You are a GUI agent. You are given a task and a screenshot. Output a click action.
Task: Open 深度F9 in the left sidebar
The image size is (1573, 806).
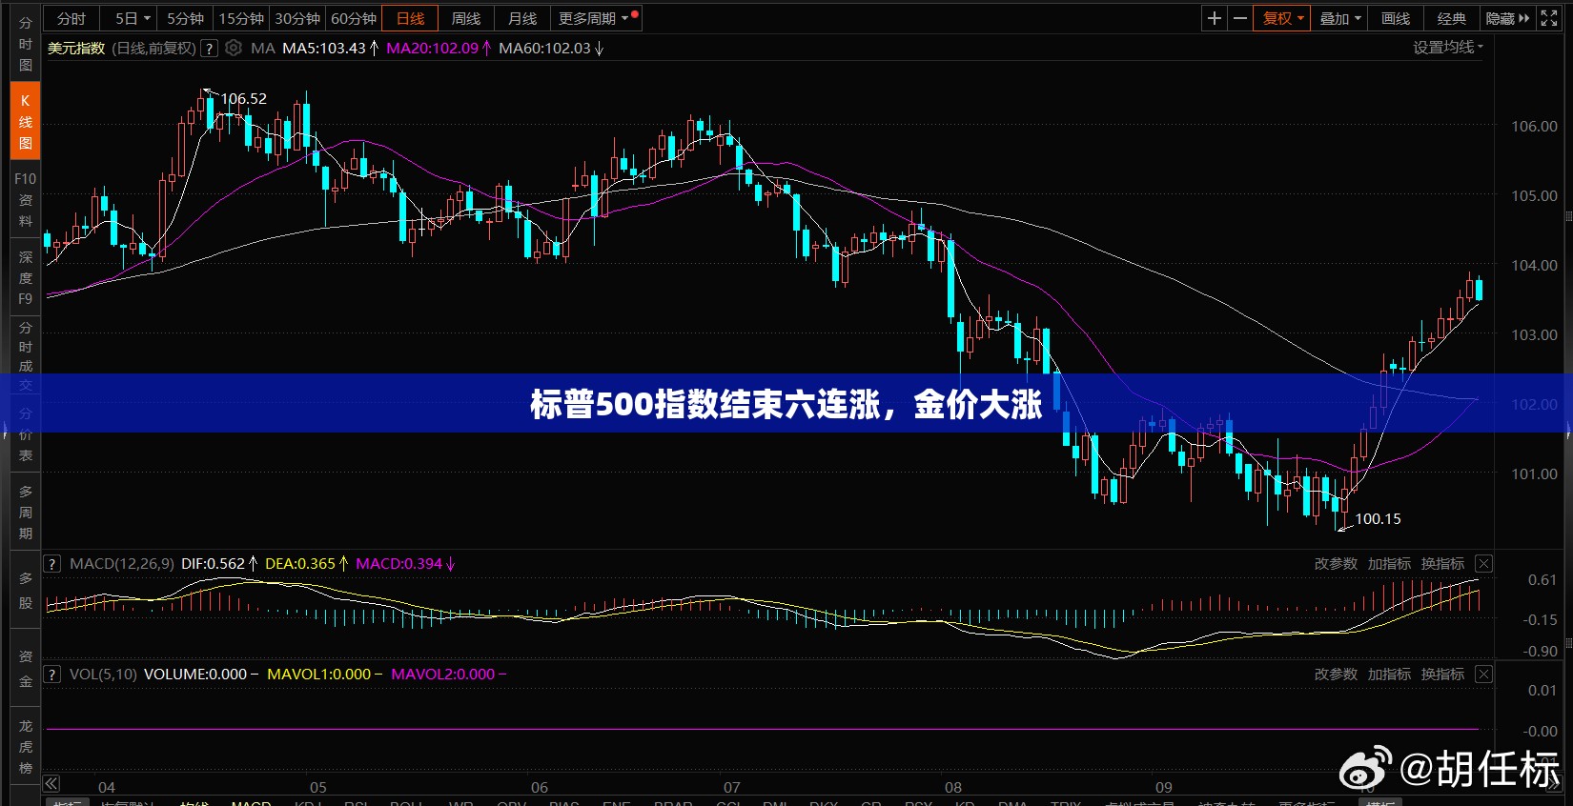pos(26,277)
